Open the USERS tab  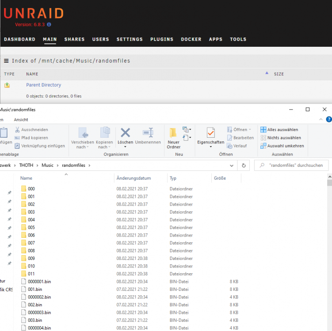(101, 39)
